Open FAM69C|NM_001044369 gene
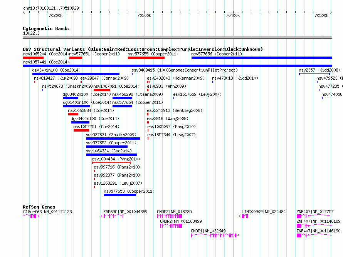This screenshot has height=257, width=343. tap(125, 212)
